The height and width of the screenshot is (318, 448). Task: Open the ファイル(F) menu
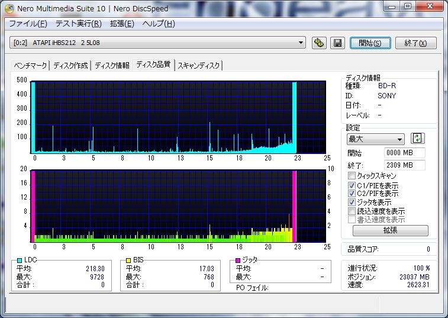coord(28,24)
